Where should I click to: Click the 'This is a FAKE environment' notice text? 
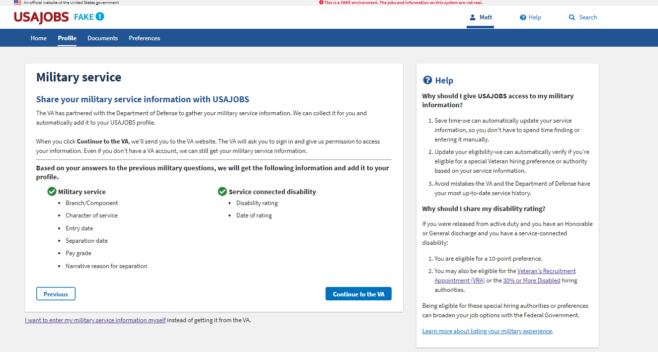(x=403, y=2)
